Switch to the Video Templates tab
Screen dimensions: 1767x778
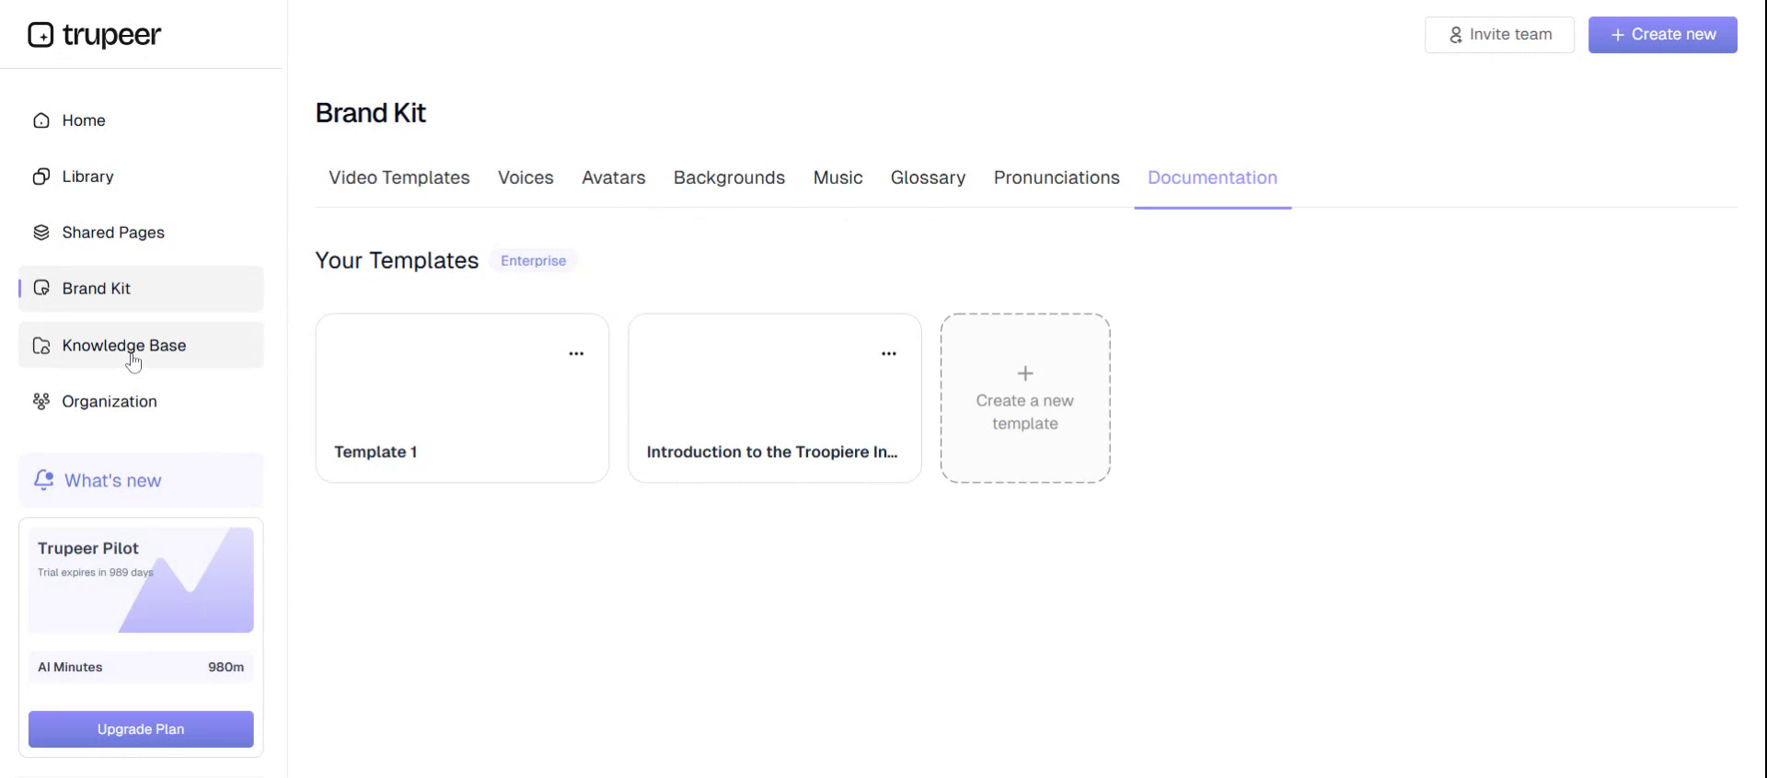click(x=399, y=177)
